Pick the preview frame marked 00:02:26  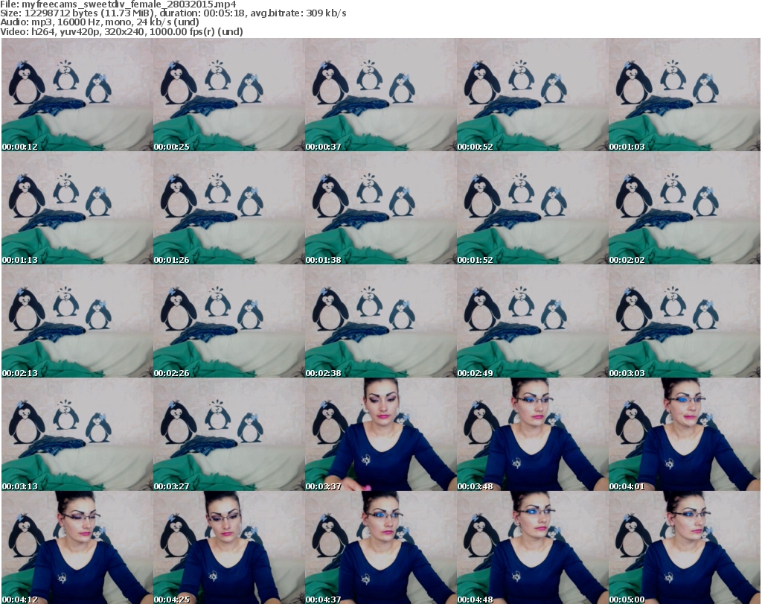[x=228, y=321]
